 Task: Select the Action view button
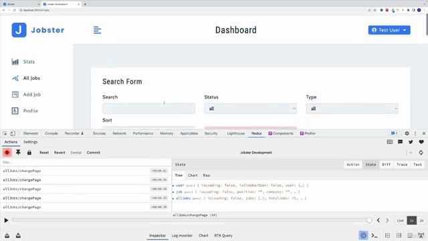353,165
